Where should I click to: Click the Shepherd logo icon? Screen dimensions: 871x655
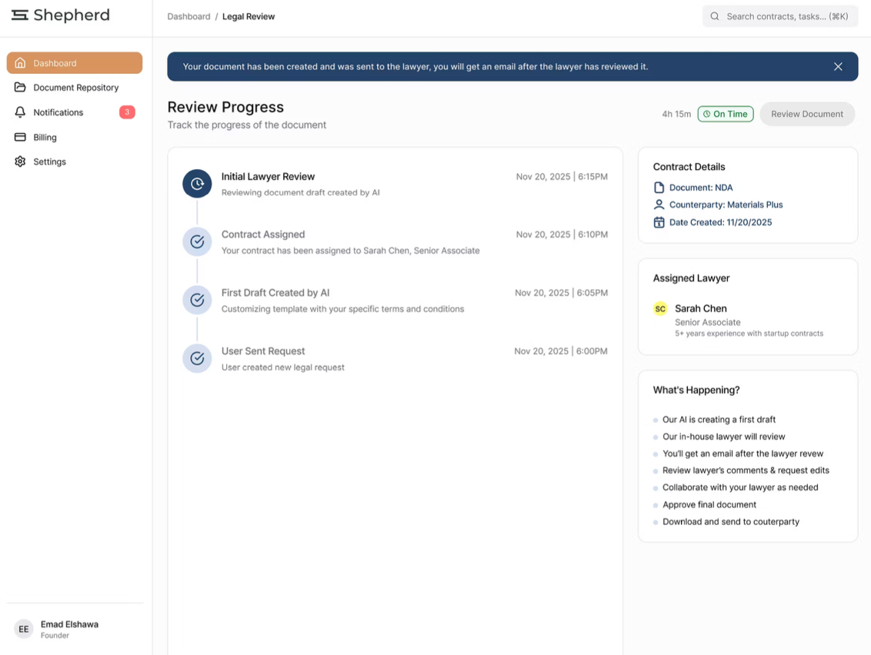(20, 15)
